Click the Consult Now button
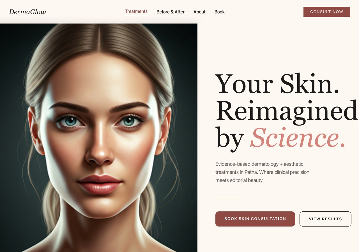This screenshot has height=252, width=359. pyautogui.click(x=327, y=12)
